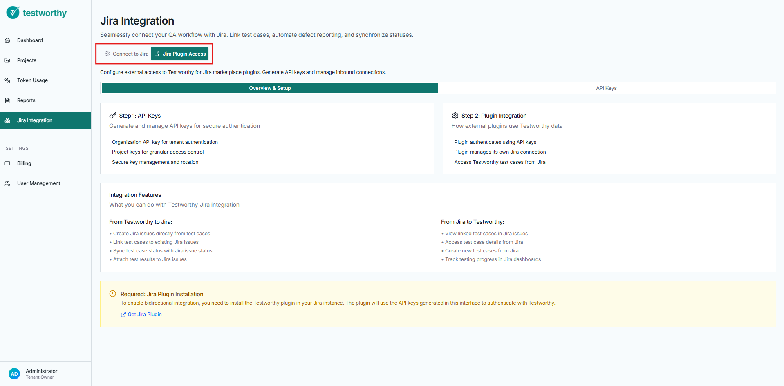Screen dimensions: 784x386
Task: Click the gear icon beside Step 2
Action: pyautogui.click(x=455, y=116)
